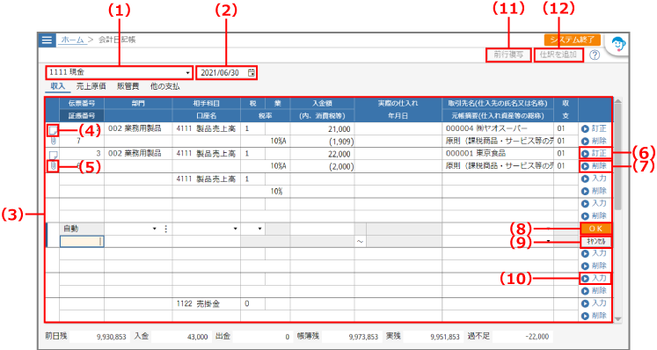Click the assistant mascot icon
657x350 pixels.
coord(618,44)
